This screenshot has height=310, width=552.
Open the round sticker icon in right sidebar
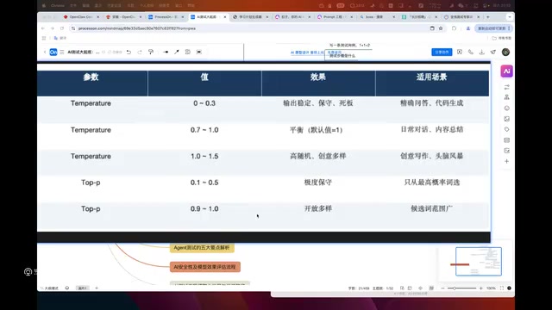point(506,108)
